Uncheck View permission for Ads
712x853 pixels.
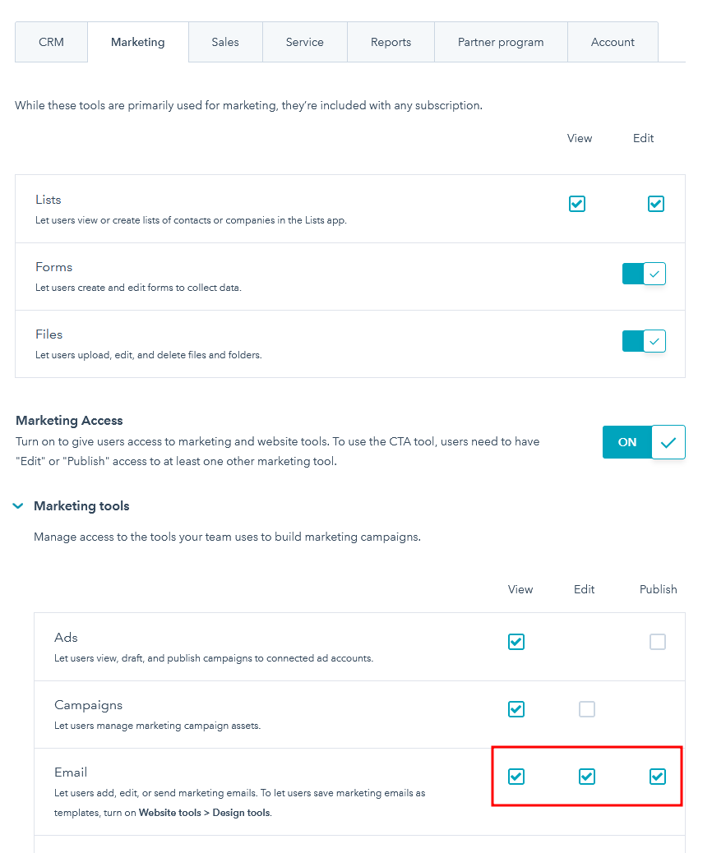tap(516, 642)
